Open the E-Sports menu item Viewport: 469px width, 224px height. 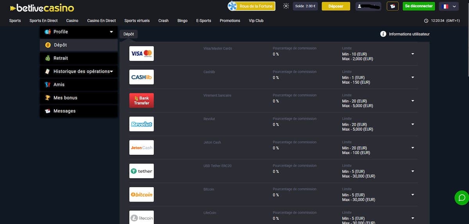coord(204,21)
